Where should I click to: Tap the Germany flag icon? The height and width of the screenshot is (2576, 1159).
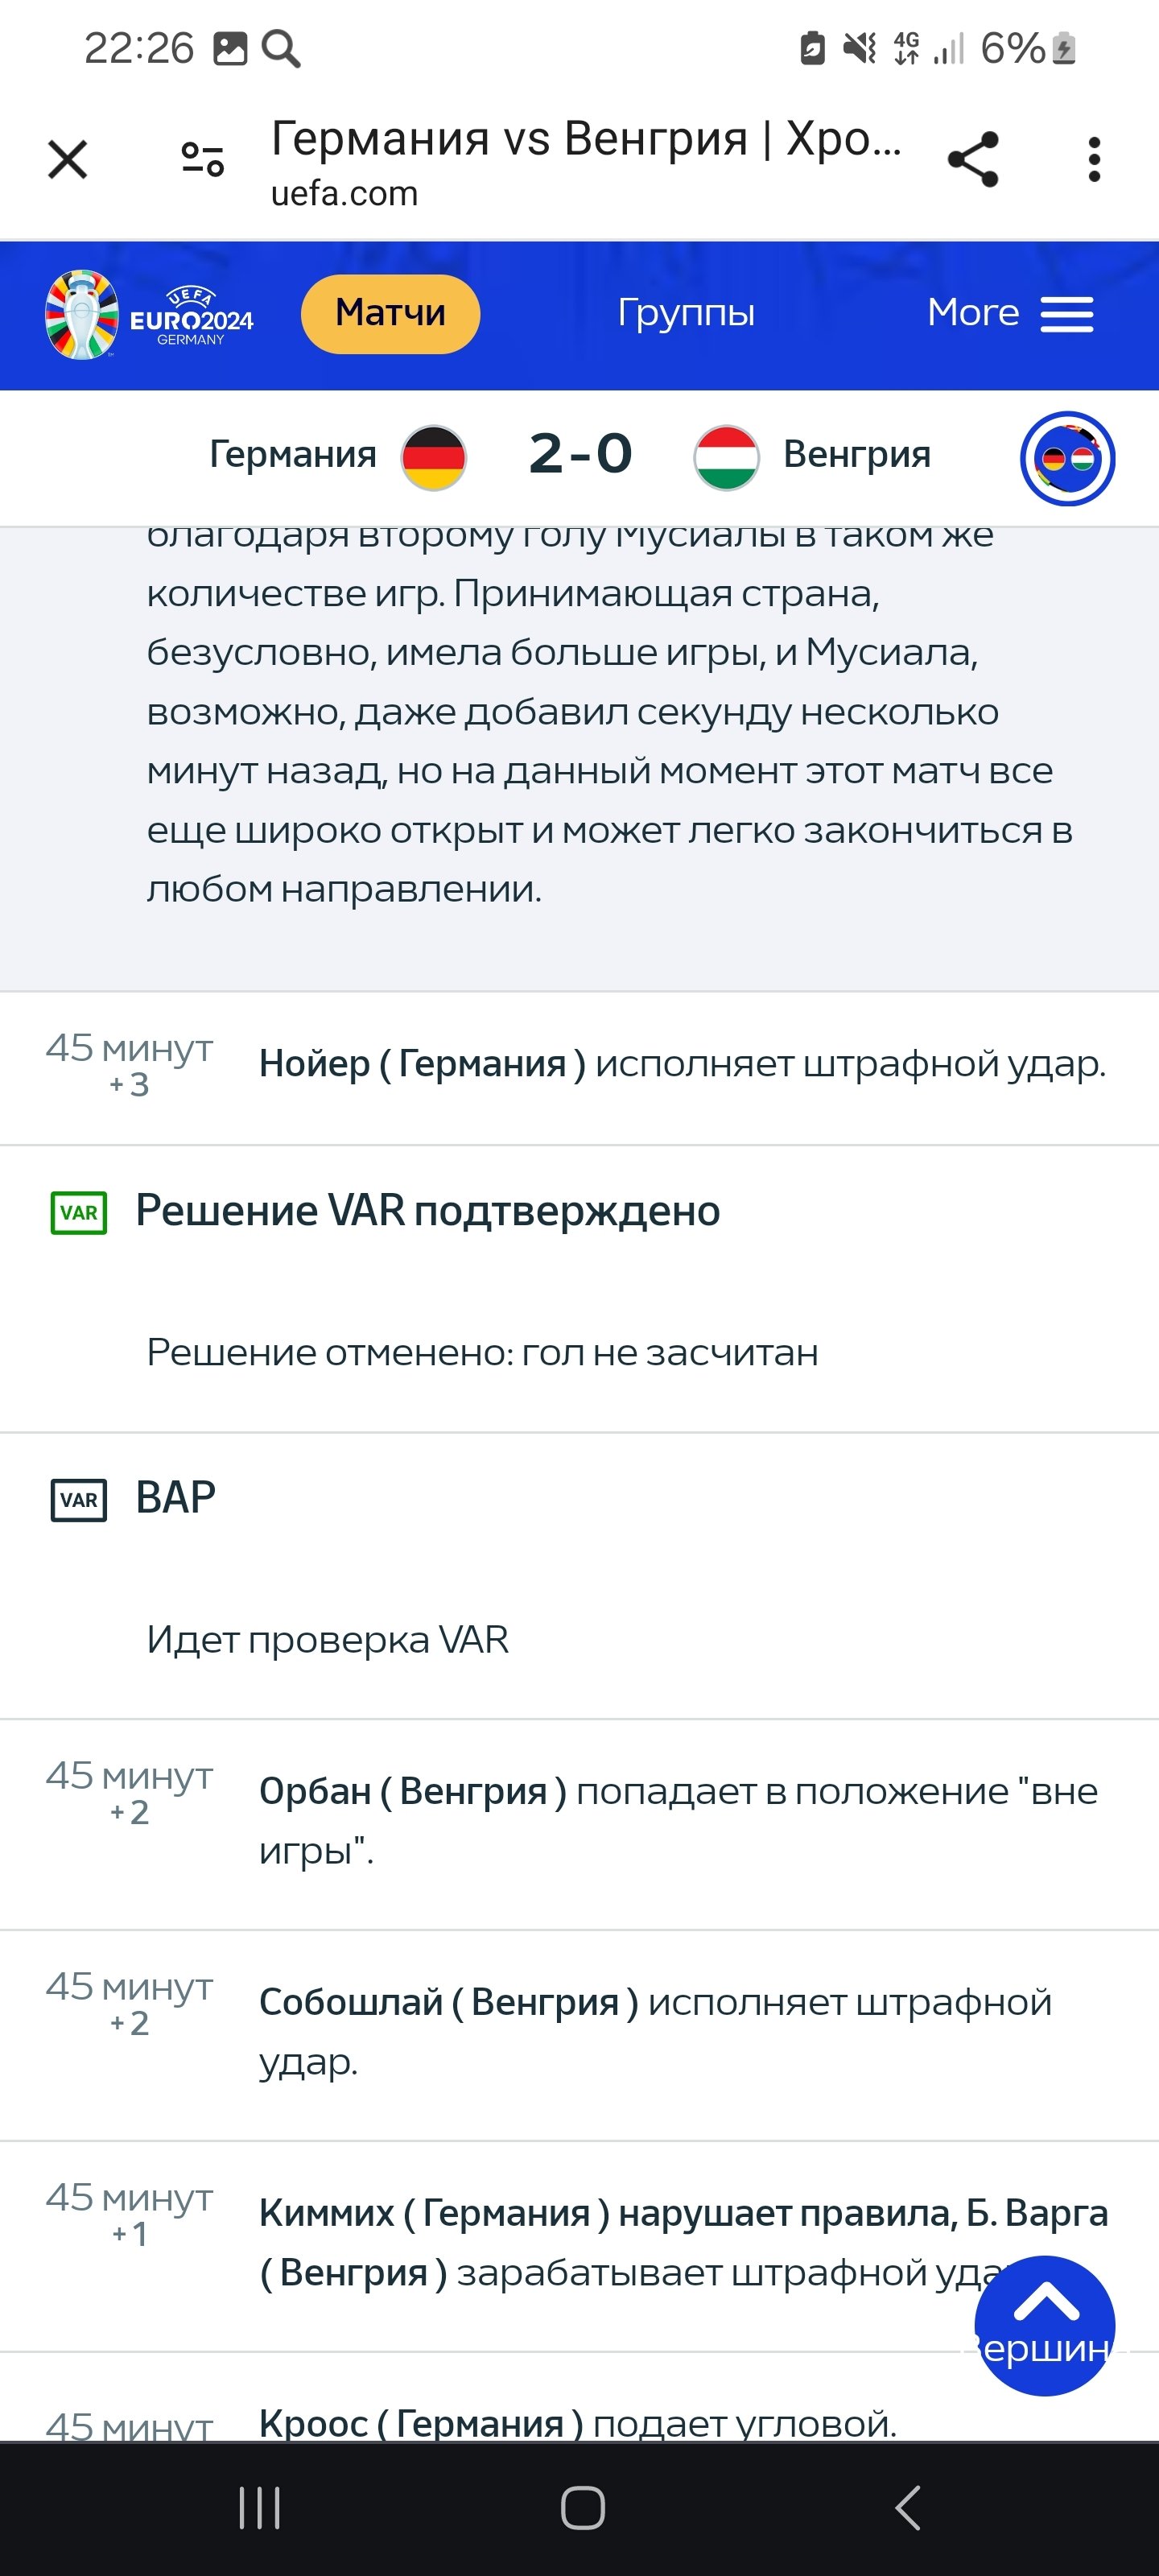point(434,458)
